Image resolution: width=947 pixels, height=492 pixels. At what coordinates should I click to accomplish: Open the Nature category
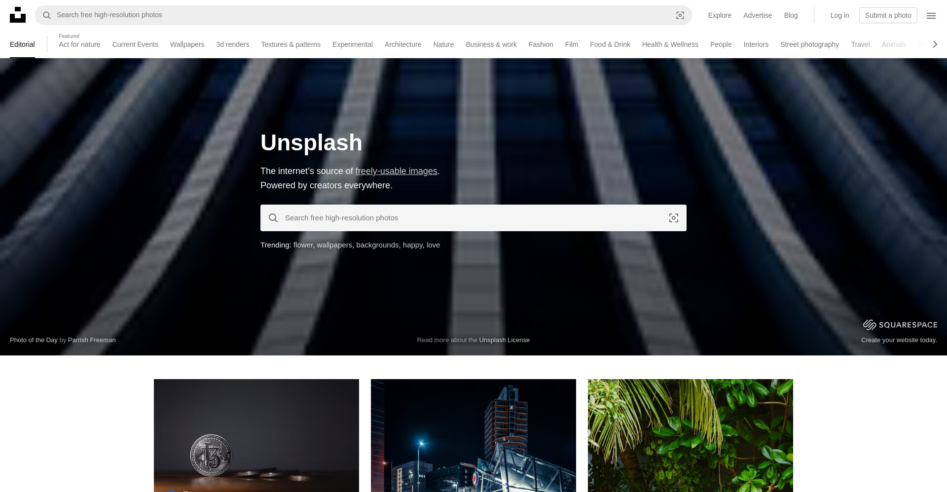(443, 44)
